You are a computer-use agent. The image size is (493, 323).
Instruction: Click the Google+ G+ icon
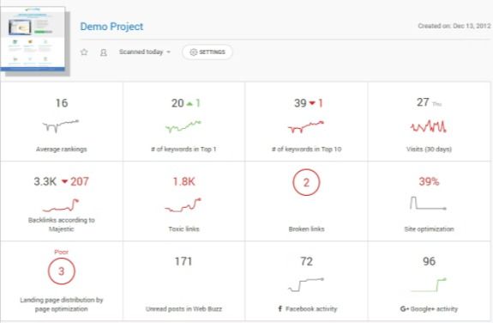[x=405, y=308]
